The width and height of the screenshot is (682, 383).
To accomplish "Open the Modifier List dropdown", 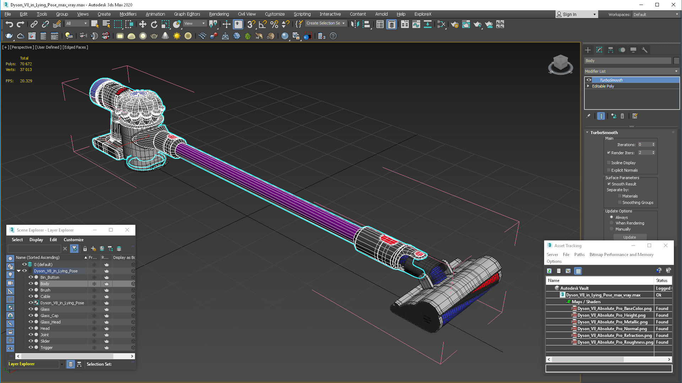I will pos(632,71).
